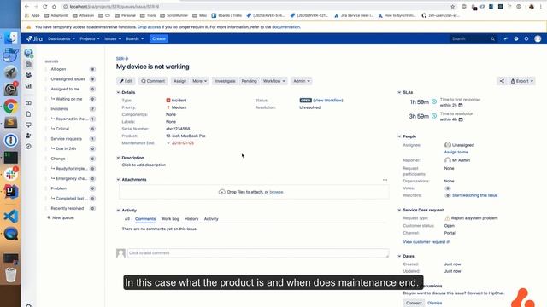Collapse the Description section
Screen dimensions: 547x307
[x=118, y=158]
